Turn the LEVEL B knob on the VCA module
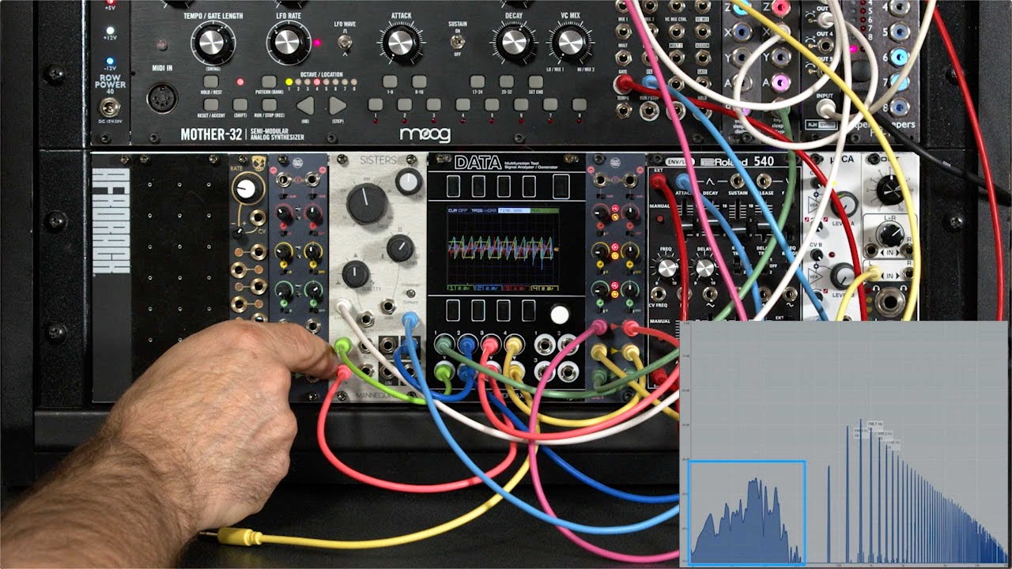 [x=844, y=274]
